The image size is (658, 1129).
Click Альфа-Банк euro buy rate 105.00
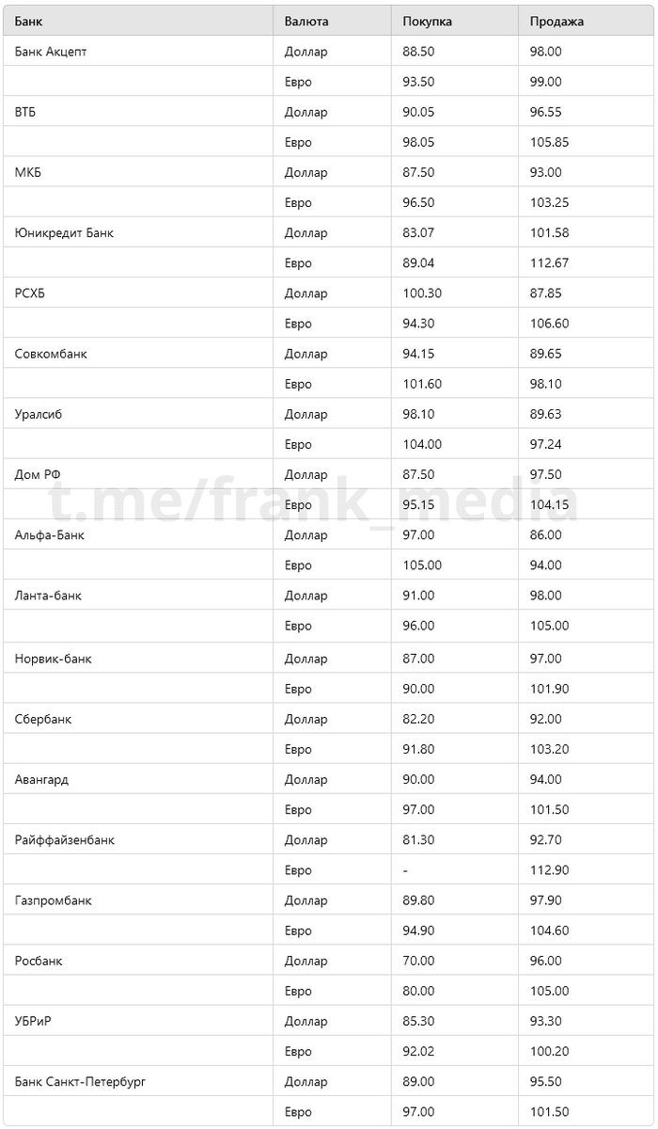tap(422, 564)
